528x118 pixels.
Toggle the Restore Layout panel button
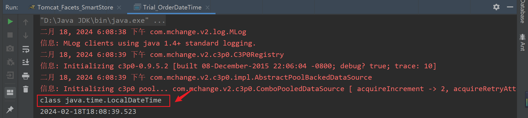coord(10,92)
